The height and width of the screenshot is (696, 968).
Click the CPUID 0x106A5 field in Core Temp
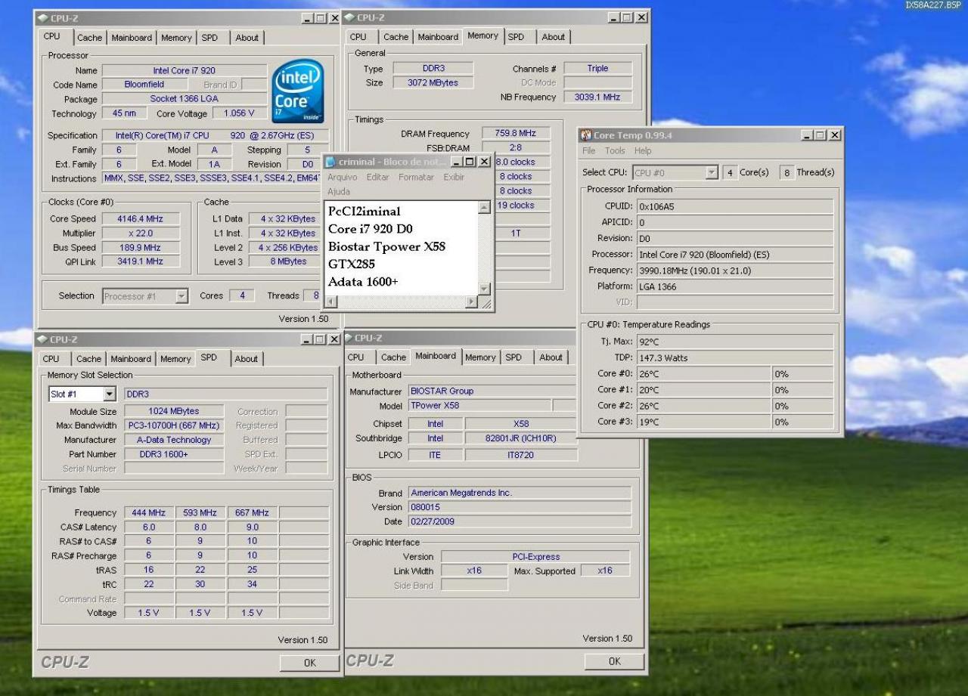(735, 206)
